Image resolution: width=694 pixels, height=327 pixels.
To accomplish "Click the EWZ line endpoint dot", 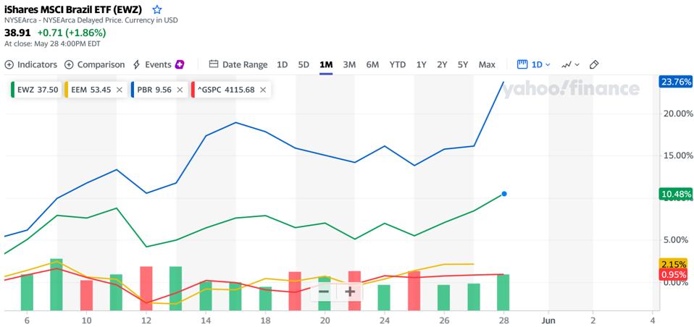I will click(x=503, y=194).
